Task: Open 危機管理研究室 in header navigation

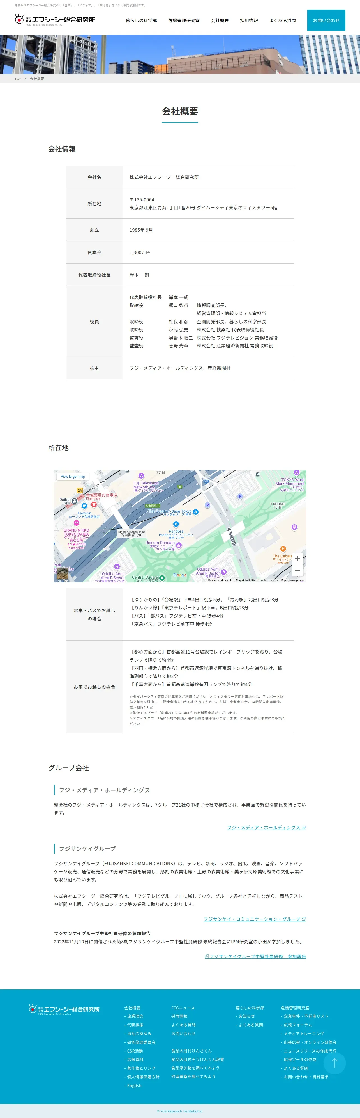Action: click(184, 21)
